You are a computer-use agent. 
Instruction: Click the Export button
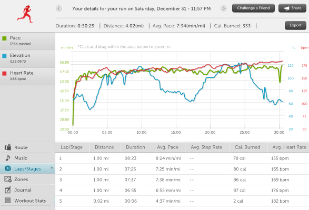tap(295, 25)
